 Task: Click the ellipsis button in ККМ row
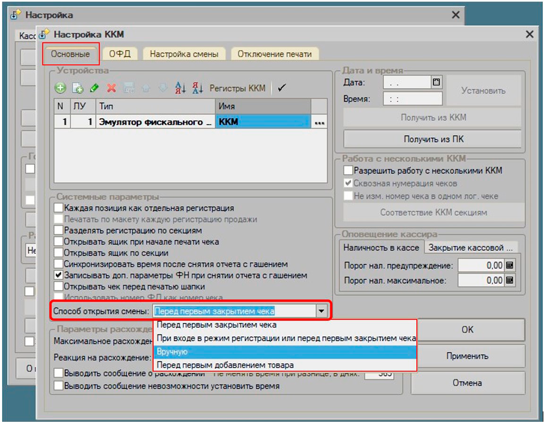pos(319,123)
